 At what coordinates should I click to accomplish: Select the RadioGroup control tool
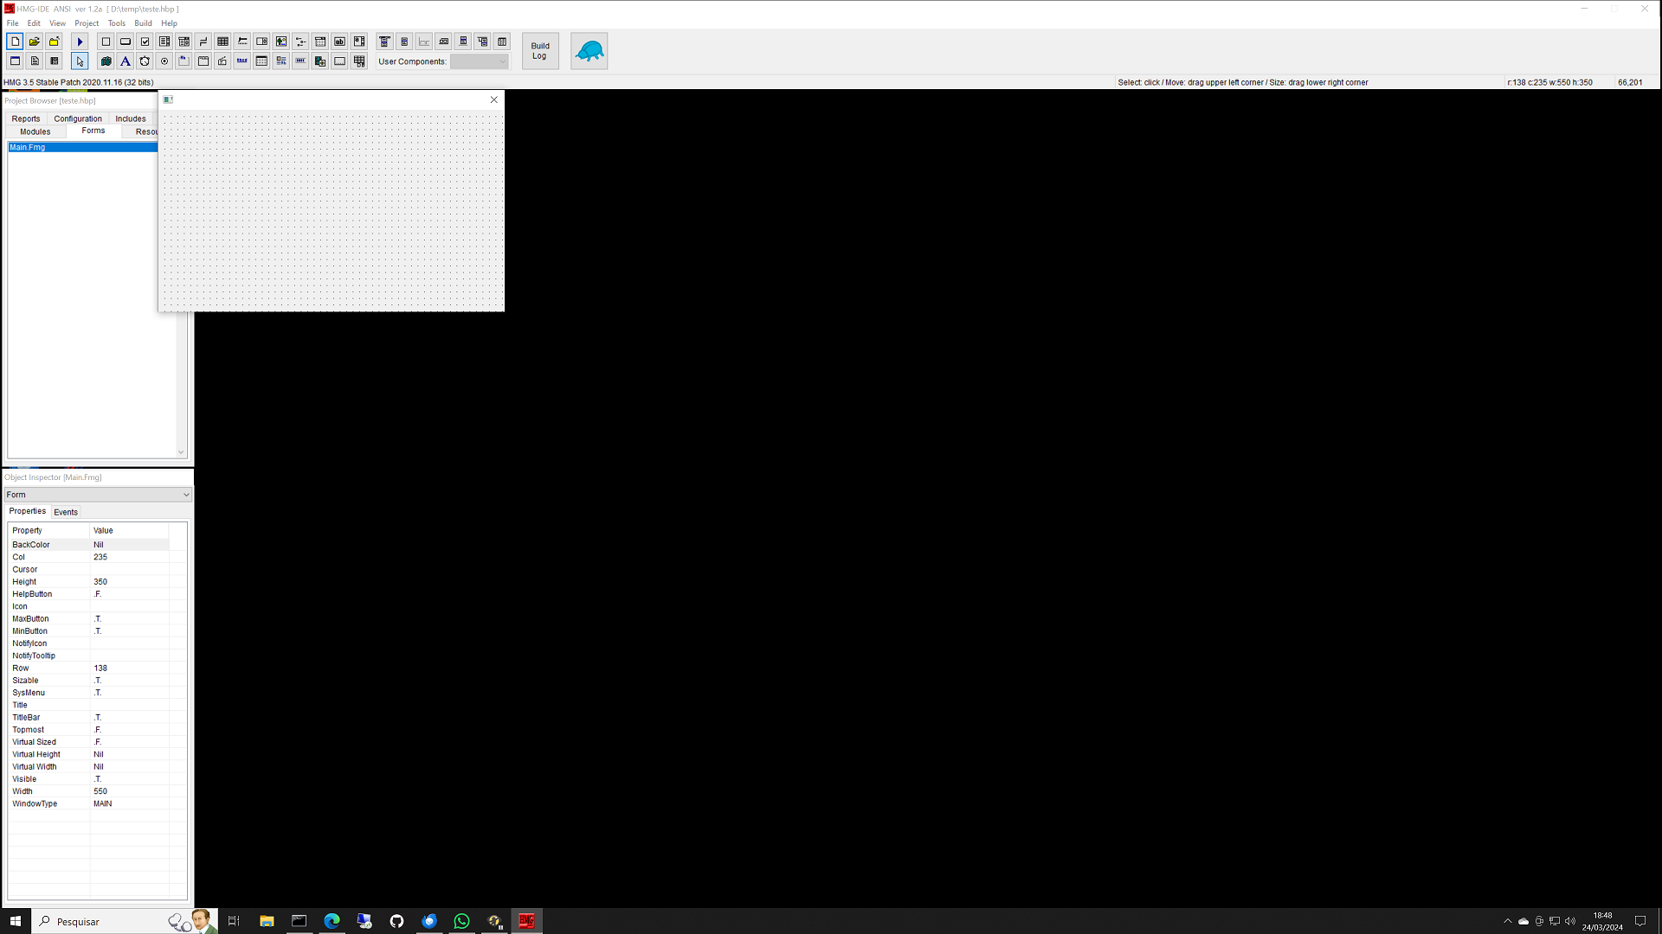tap(164, 61)
